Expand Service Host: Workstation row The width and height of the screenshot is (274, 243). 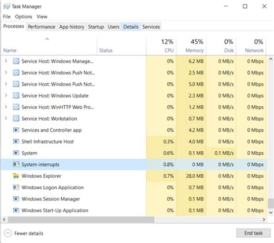point(6,118)
